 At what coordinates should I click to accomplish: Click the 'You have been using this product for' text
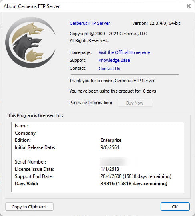coord(105,91)
